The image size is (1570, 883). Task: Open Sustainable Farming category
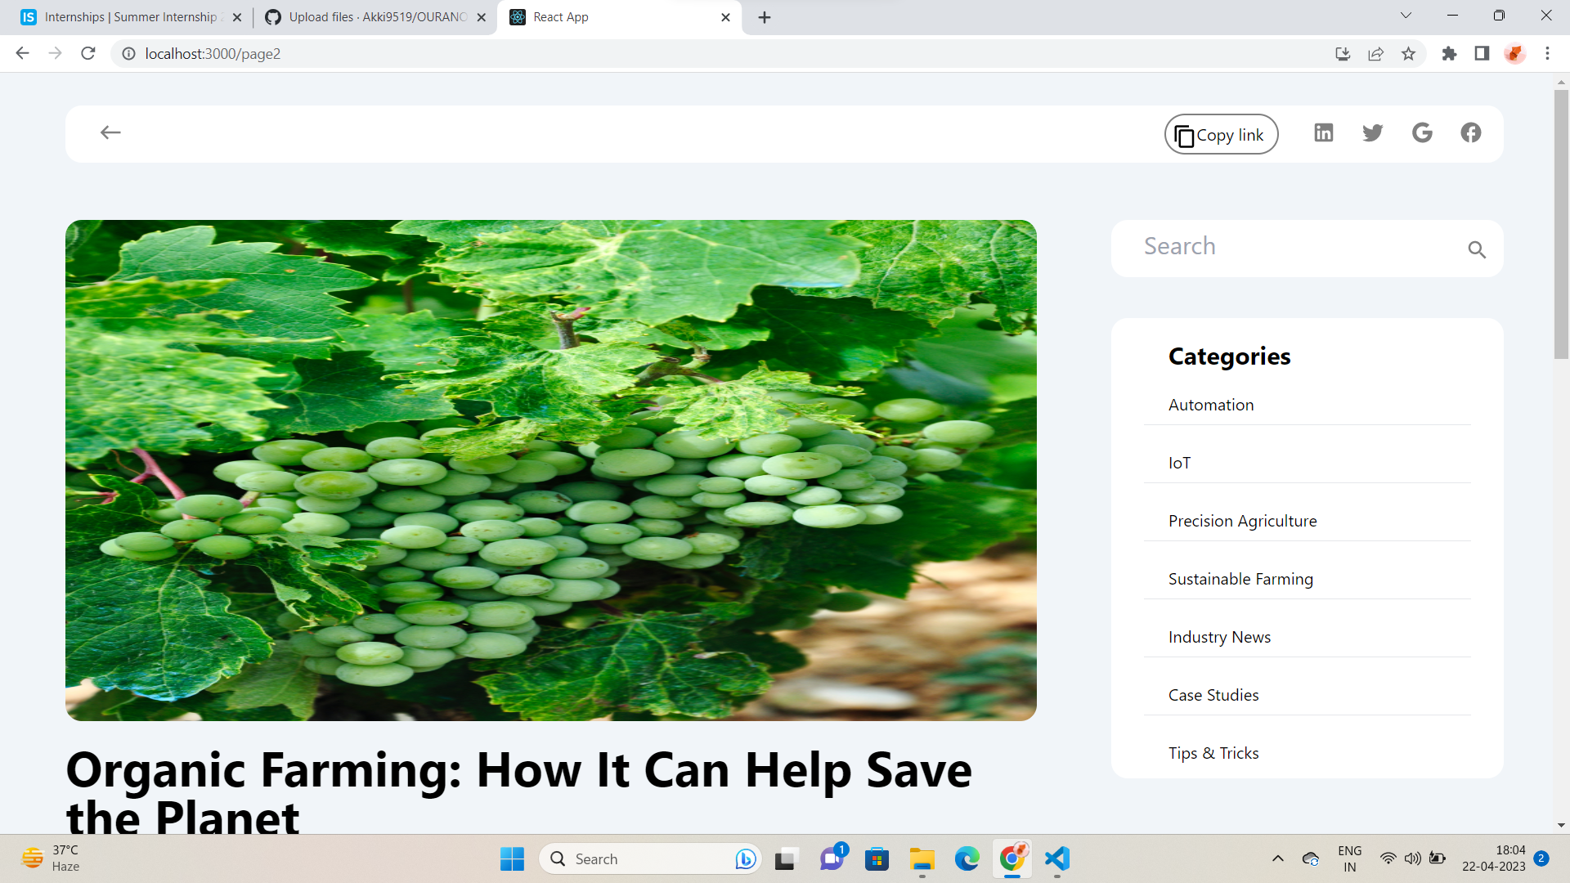(1240, 579)
